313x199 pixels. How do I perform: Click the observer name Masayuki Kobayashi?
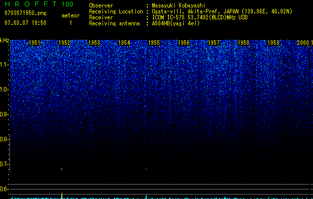[x=179, y=5]
